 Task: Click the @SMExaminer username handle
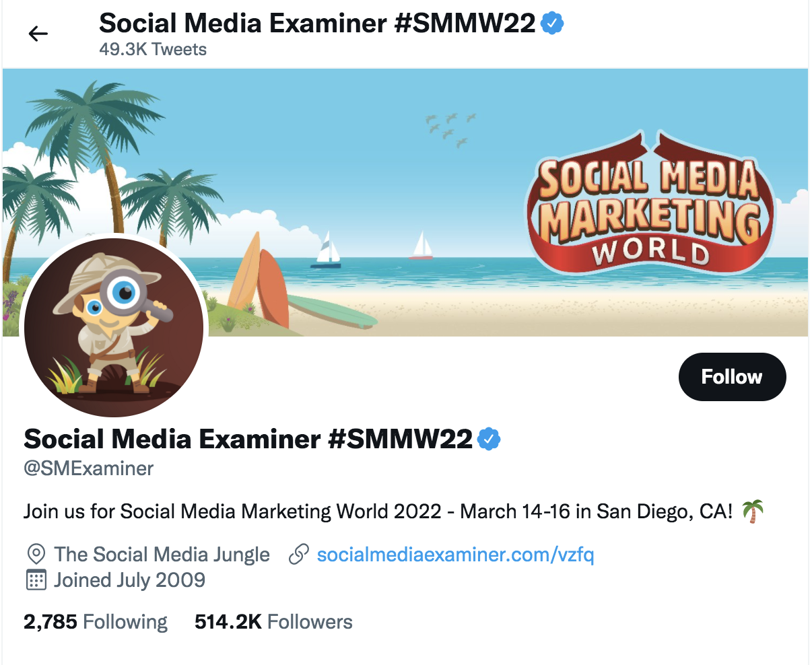coord(88,468)
